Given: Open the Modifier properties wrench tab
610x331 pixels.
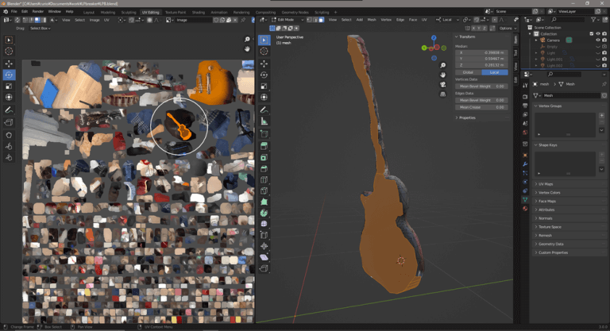Looking at the screenshot, I should [x=525, y=164].
